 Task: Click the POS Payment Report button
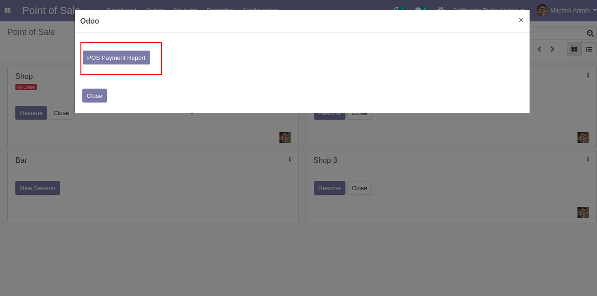coord(116,58)
